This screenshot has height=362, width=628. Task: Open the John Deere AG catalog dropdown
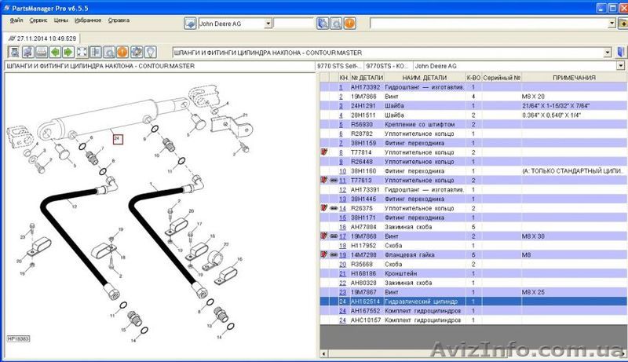tap(268, 24)
